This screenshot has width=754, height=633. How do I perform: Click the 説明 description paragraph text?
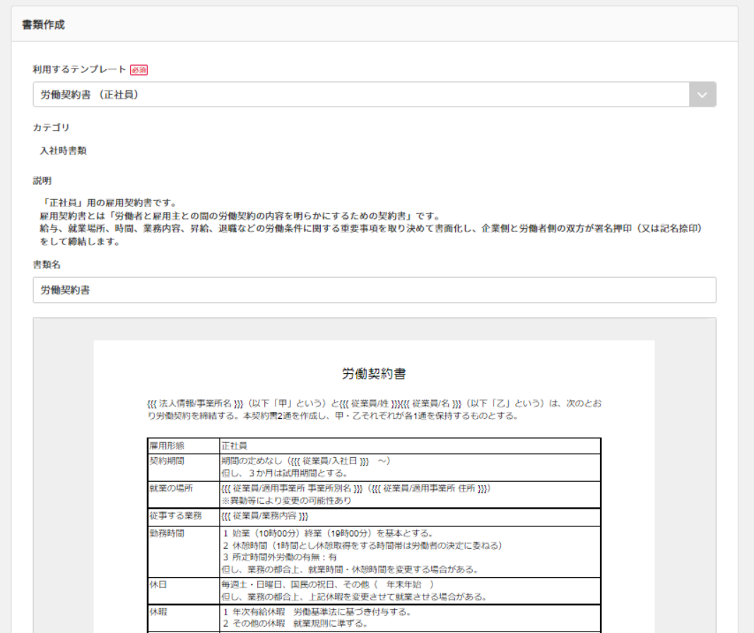tap(370, 222)
